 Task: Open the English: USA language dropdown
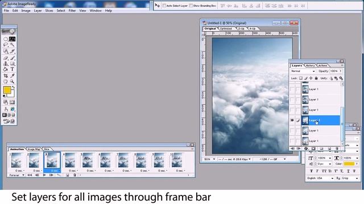320,178
